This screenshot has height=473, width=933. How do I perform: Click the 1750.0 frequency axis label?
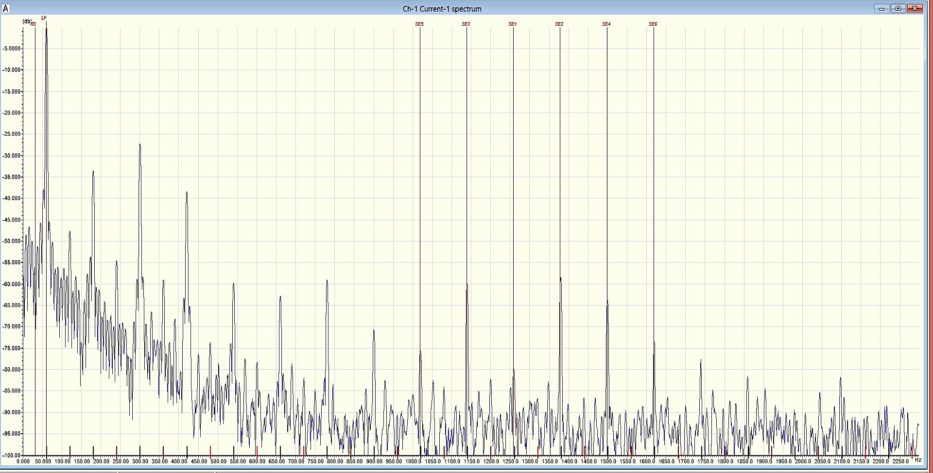click(x=705, y=461)
